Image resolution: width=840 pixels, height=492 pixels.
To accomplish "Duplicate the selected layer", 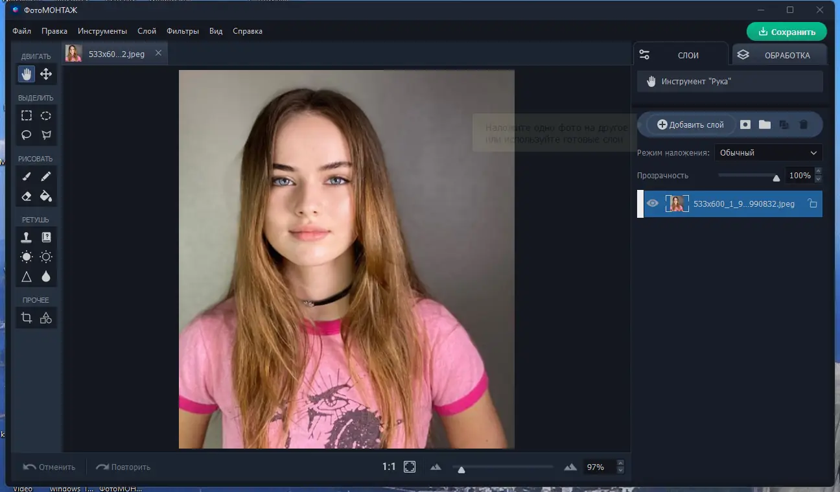I will click(784, 124).
